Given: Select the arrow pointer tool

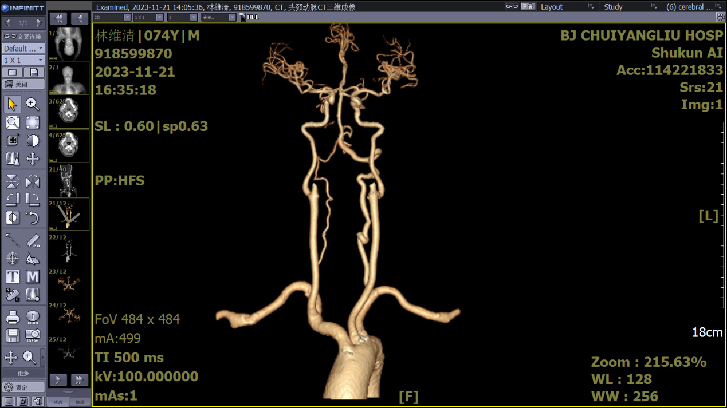Looking at the screenshot, I should (12, 104).
